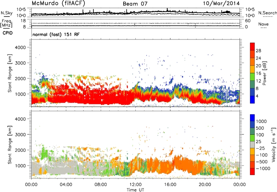Viewport: 277px width, 192px height.
Task: Click the gray -25 to 25 Velocity colorbar segment
Action: [x=252, y=145]
